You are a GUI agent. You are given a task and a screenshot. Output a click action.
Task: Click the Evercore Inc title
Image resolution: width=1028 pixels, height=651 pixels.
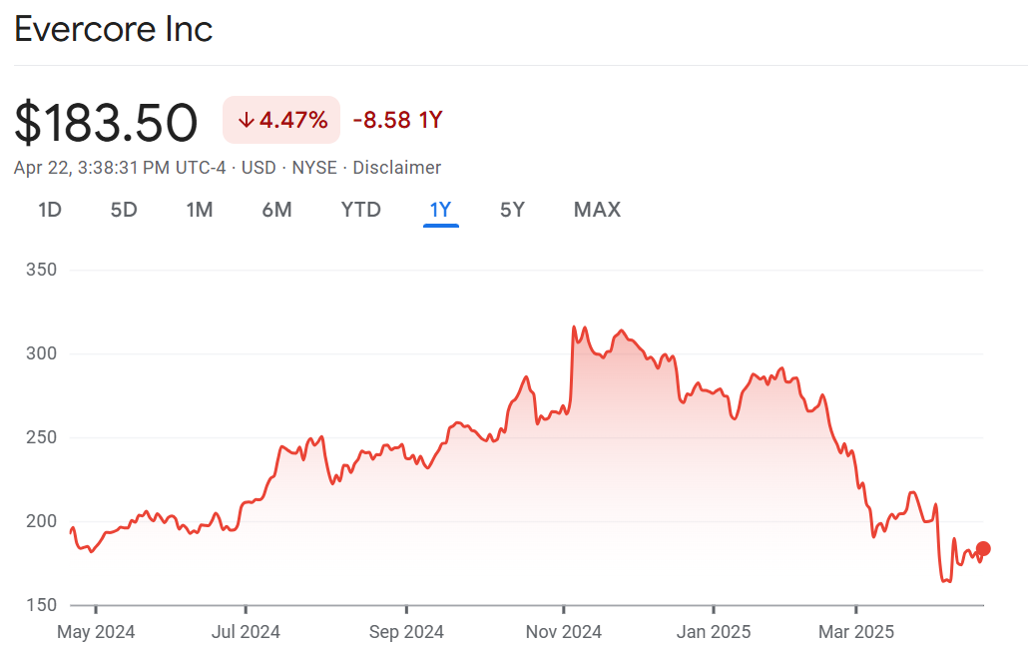tap(114, 30)
